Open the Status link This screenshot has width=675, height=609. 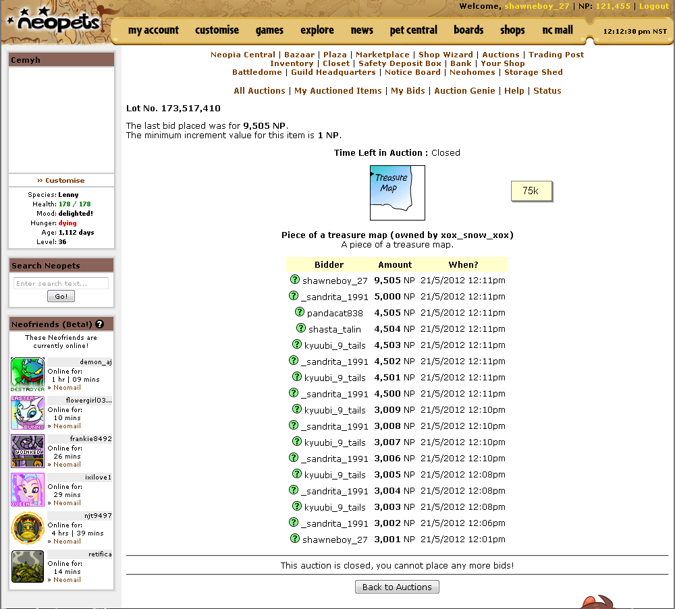point(547,91)
